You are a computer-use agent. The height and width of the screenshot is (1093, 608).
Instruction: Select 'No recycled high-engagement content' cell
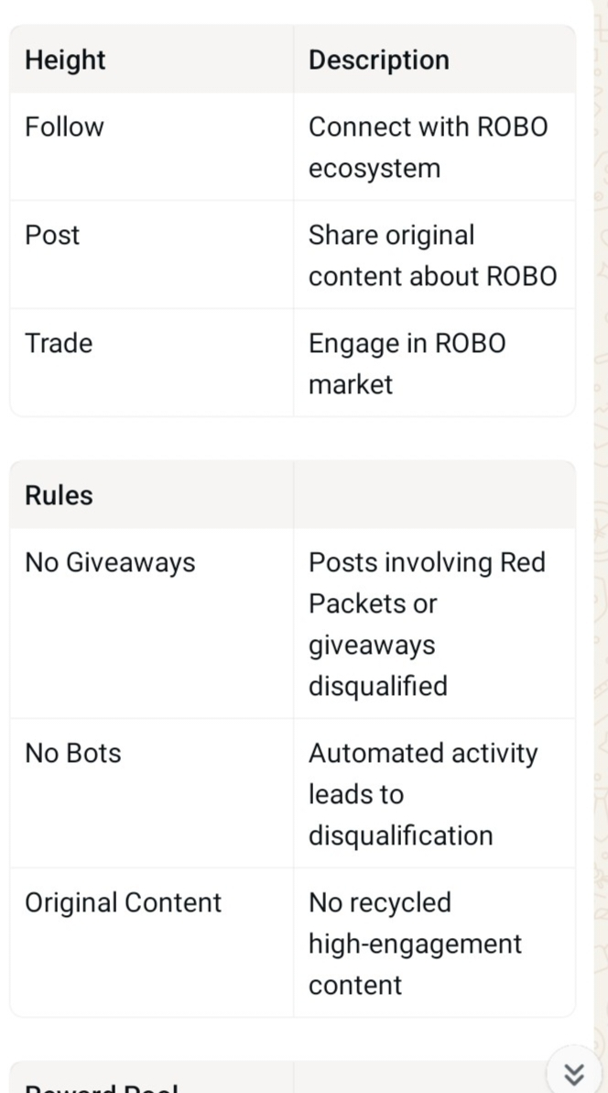pyautogui.click(x=415, y=944)
